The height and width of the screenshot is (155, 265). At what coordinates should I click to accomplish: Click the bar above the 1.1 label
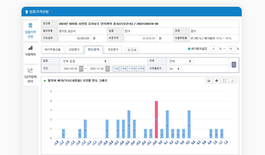[x=222, y=134]
